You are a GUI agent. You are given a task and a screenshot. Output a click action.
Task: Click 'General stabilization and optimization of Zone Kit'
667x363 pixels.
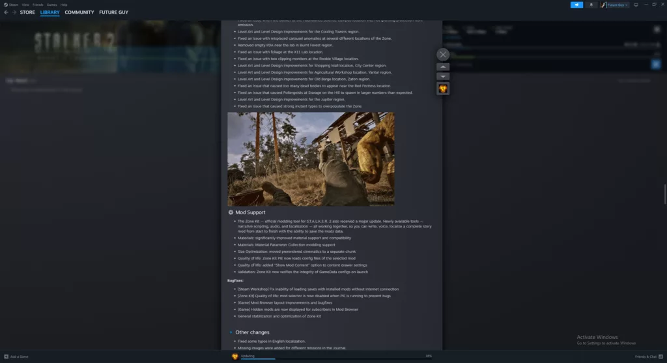click(x=279, y=316)
